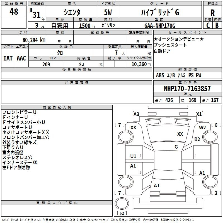Select the chassis number NHP170-7163857

(x=187, y=89)
